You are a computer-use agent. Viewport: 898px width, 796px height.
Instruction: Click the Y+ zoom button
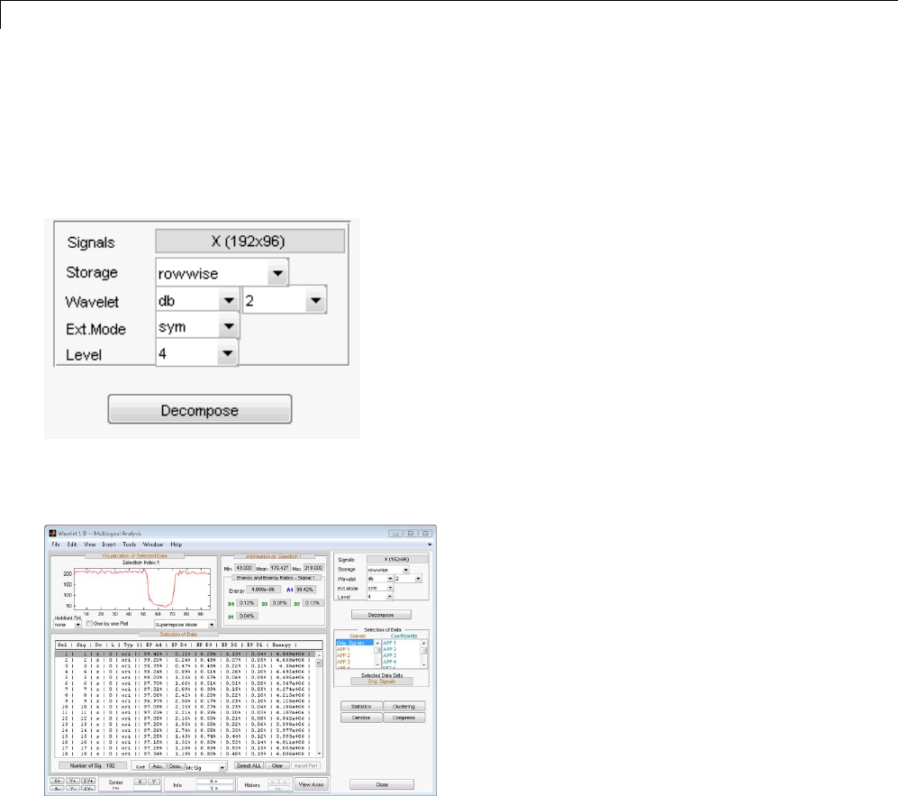pyautogui.click(x=73, y=781)
